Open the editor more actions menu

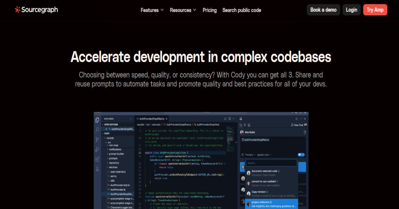point(234,118)
